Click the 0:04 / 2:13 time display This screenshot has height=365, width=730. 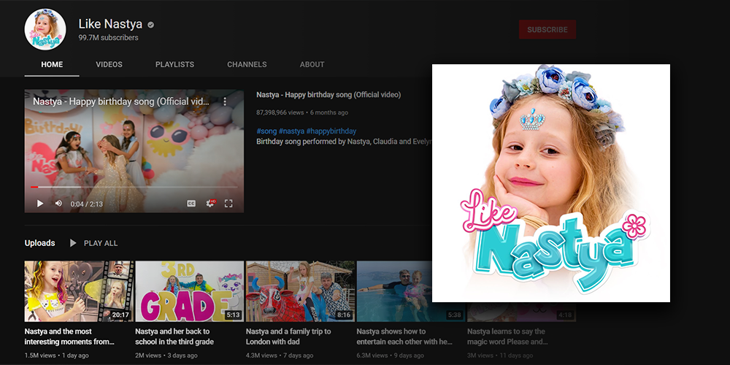87,204
